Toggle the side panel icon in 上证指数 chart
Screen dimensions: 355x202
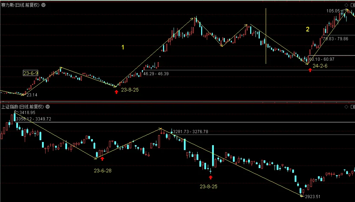pos(353,107)
